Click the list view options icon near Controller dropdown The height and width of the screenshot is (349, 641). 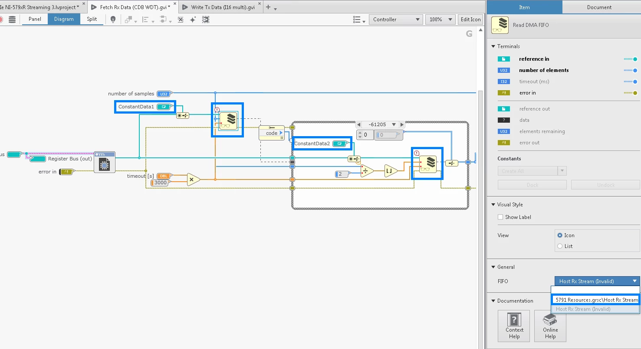click(358, 20)
